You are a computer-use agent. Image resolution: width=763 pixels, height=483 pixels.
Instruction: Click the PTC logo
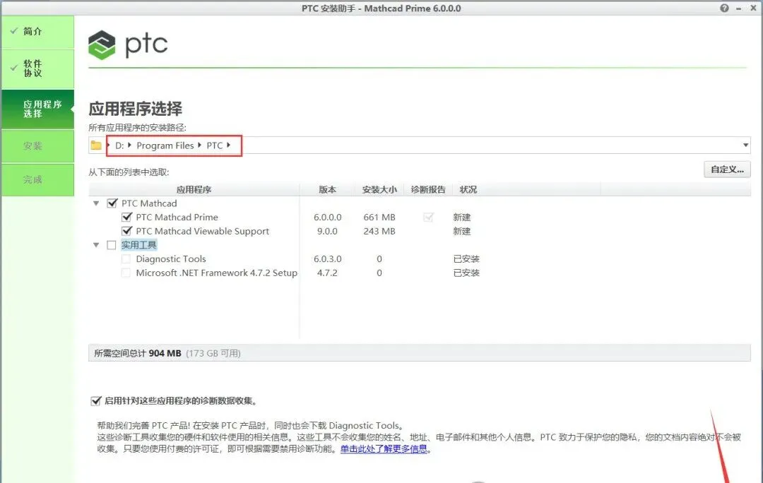pos(128,44)
